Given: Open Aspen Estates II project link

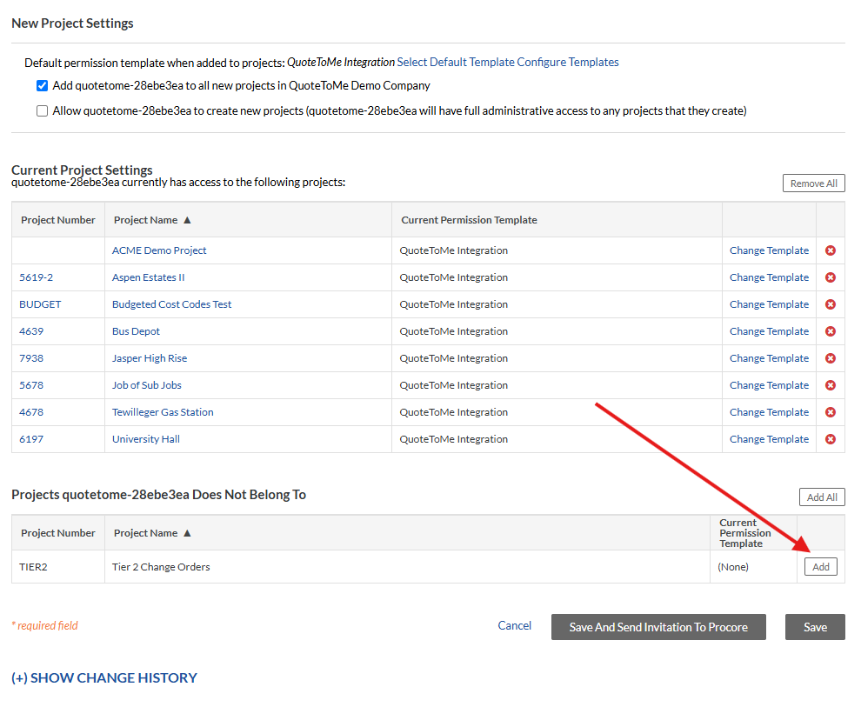Looking at the screenshot, I should (148, 277).
